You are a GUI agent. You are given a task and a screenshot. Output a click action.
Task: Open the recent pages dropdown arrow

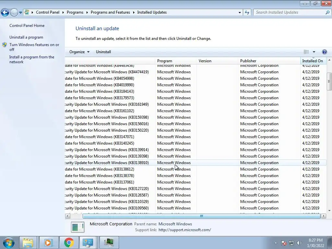pos(20,13)
